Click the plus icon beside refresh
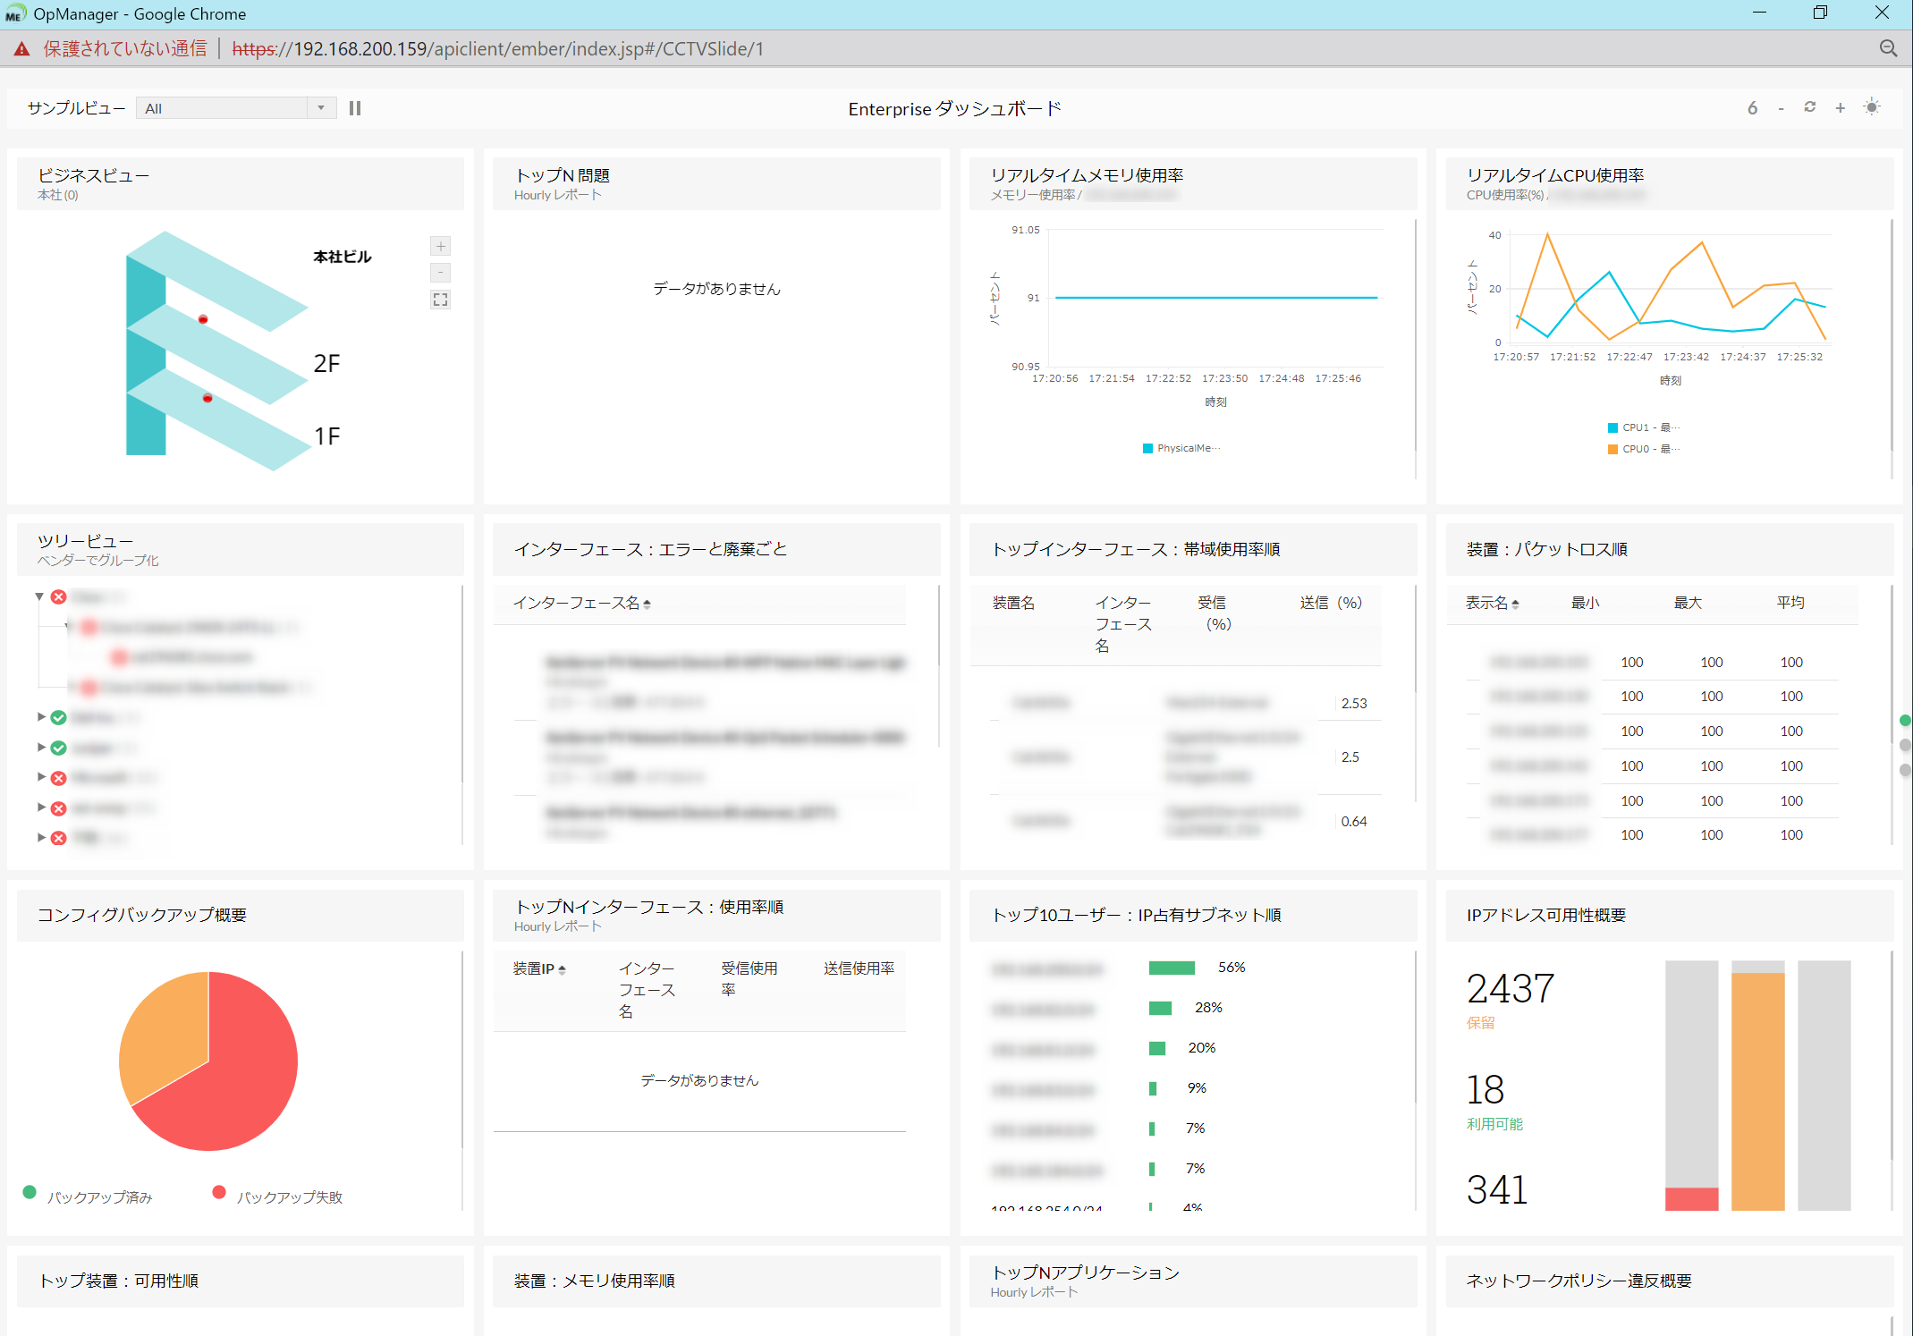Viewport: 1913px width, 1336px height. coord(1840,108)
